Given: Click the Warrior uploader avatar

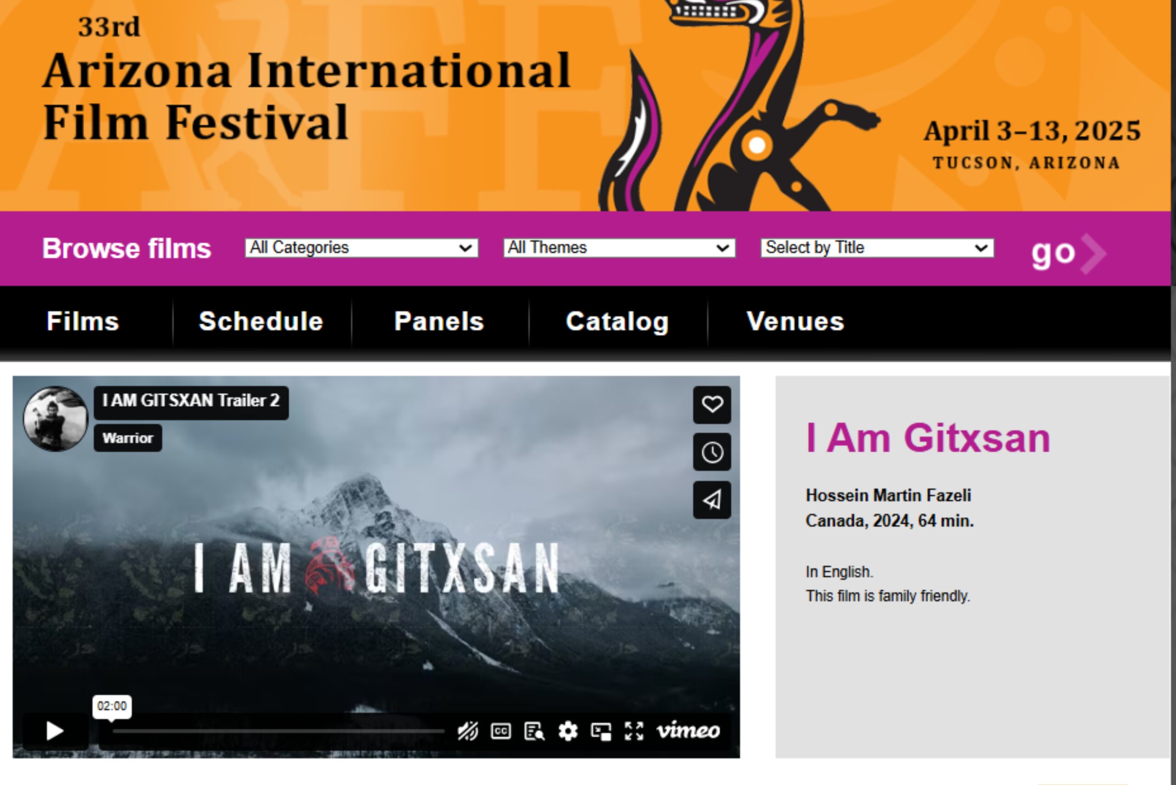Looking at the screenshot, I should coord(56,419).
